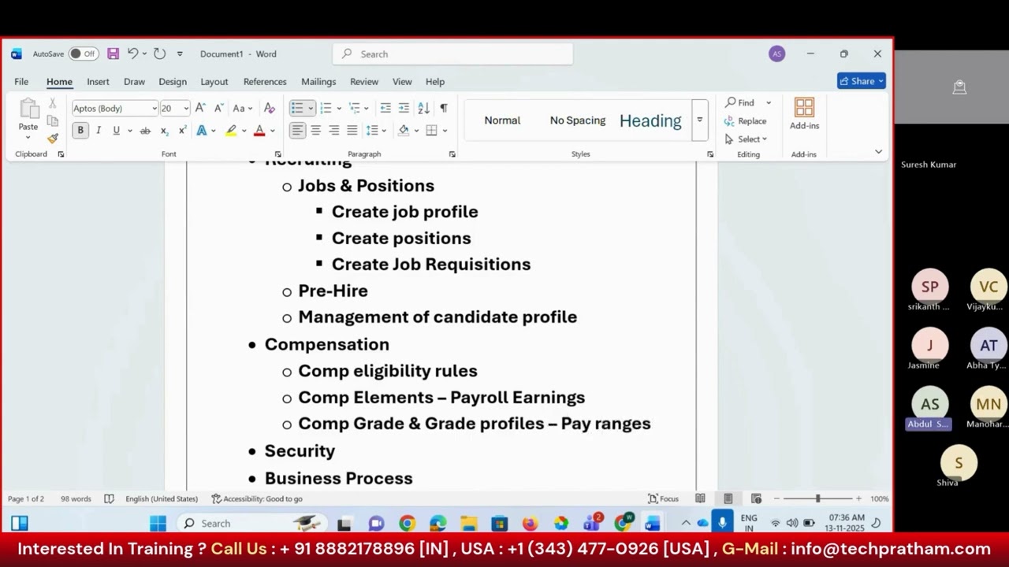
Task: Adjust the zoom slider
Action: (x=817, y=498)
